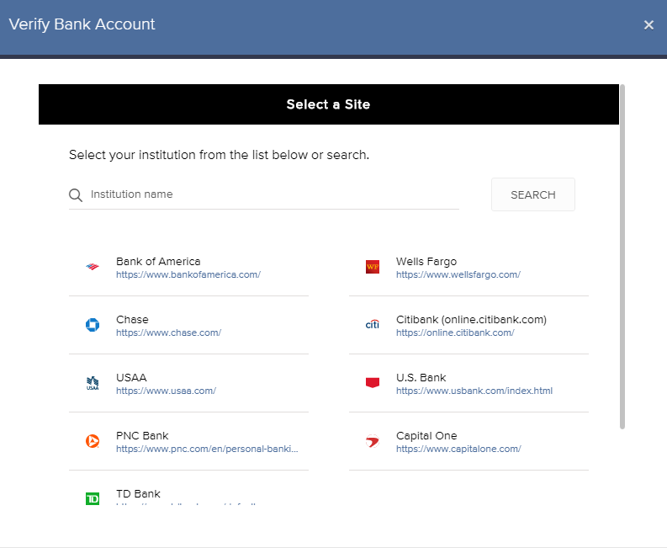Click the green TD Bank logo icon
667x548 pixels.
tap(93, 498)
